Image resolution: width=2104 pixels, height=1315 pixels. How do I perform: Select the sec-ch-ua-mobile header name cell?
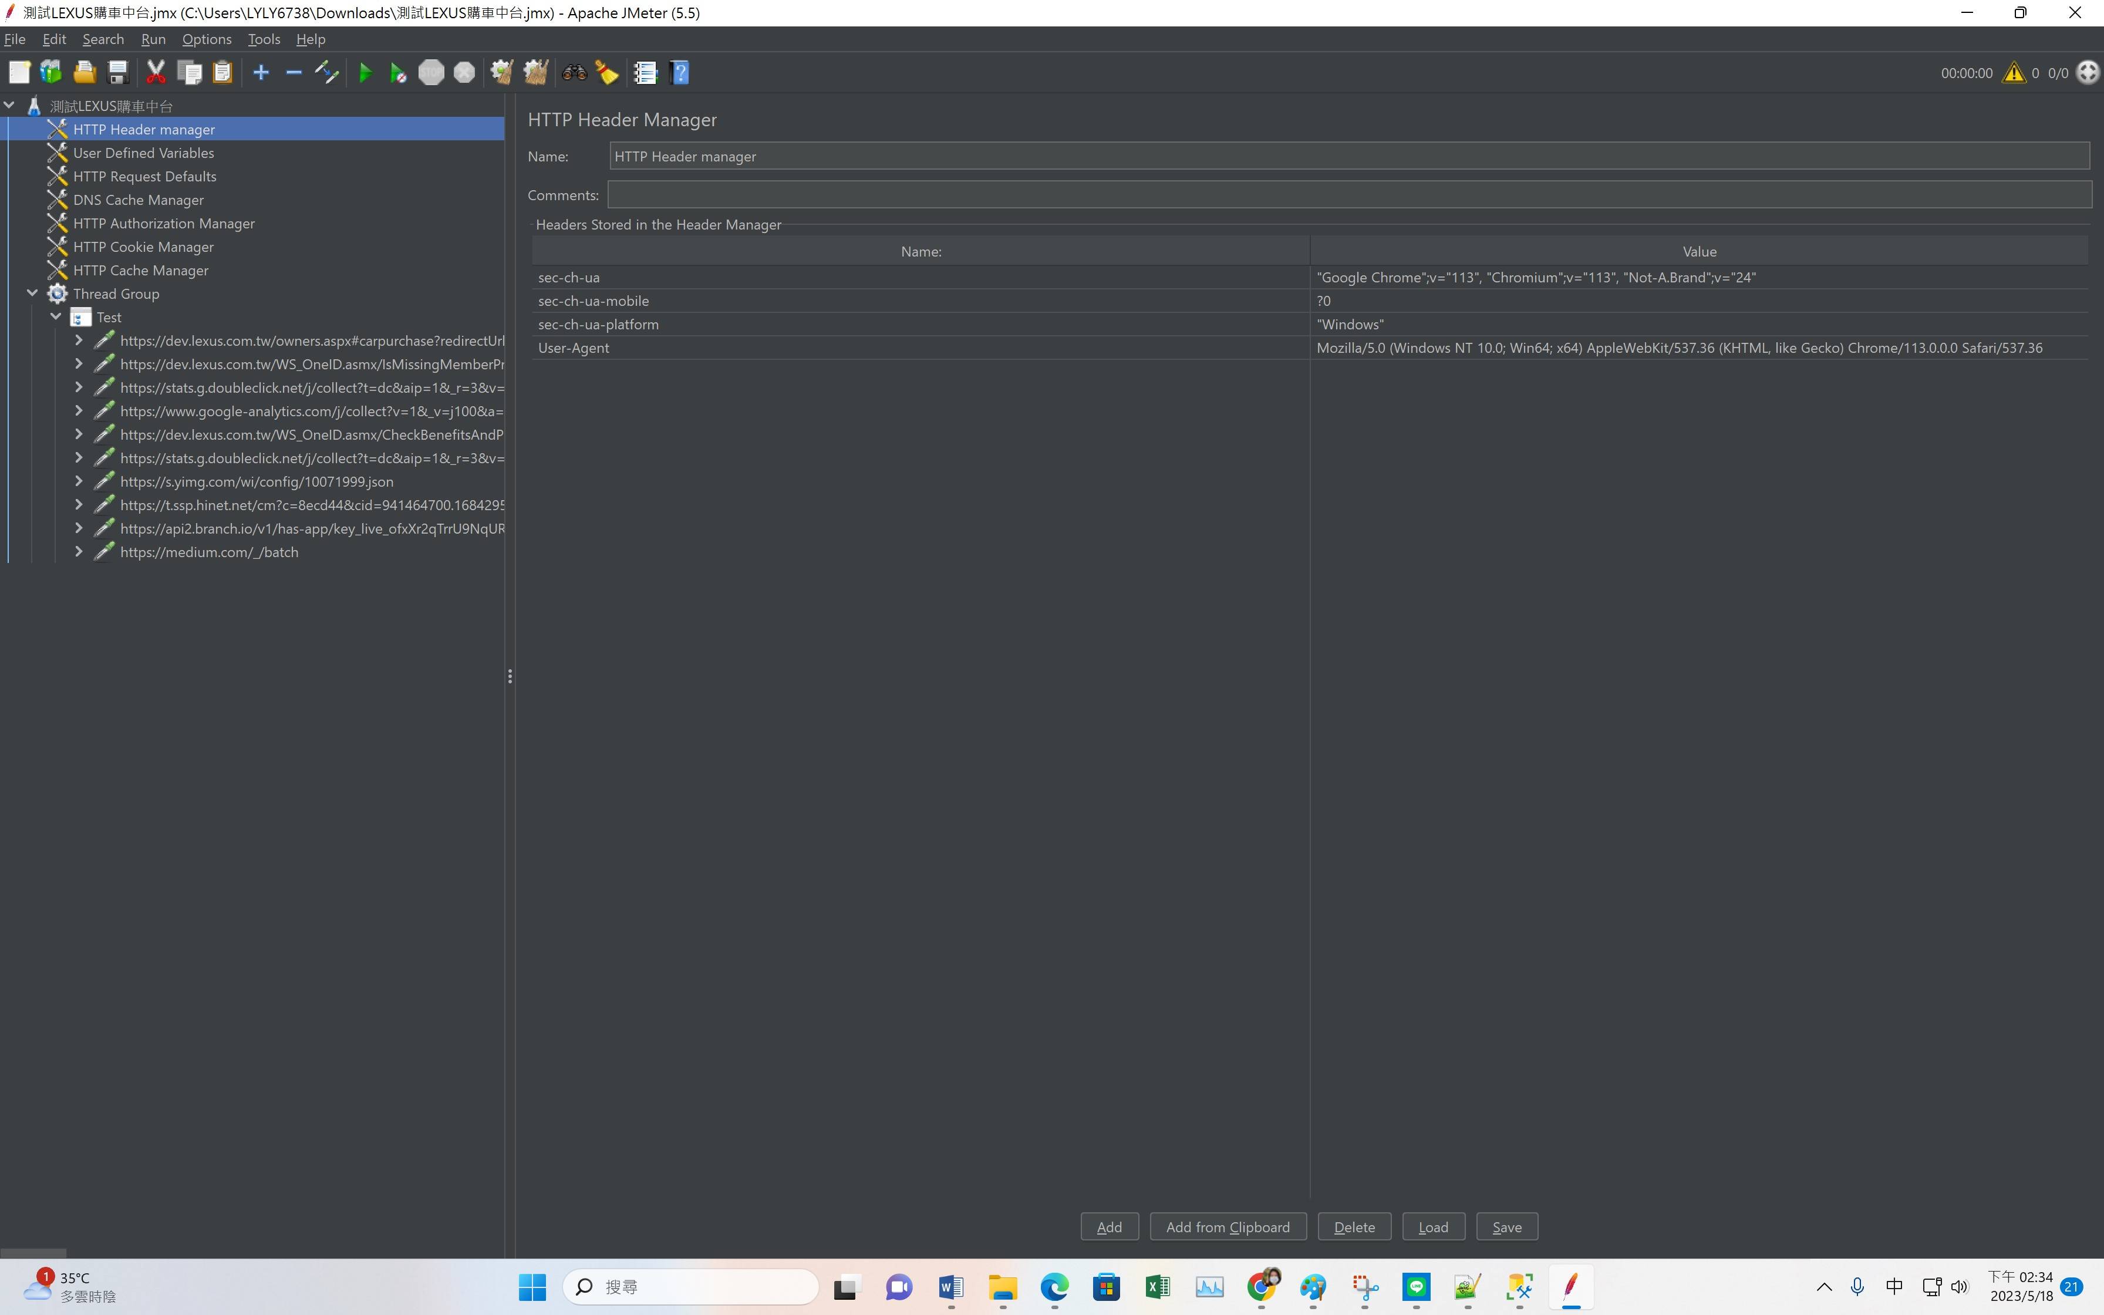coord(920,300)
